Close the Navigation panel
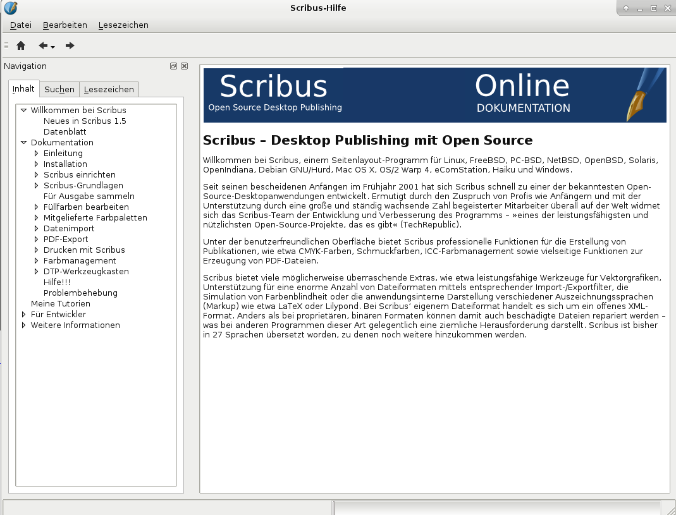This screenshot has height=515, width=676. (x=184, y=66)
